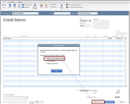Image resolution: width=130 pixels, height=104 pixels.
Task: Go to the previous transaction arrow
Action: pyautogui.click(x=2, y=5)
